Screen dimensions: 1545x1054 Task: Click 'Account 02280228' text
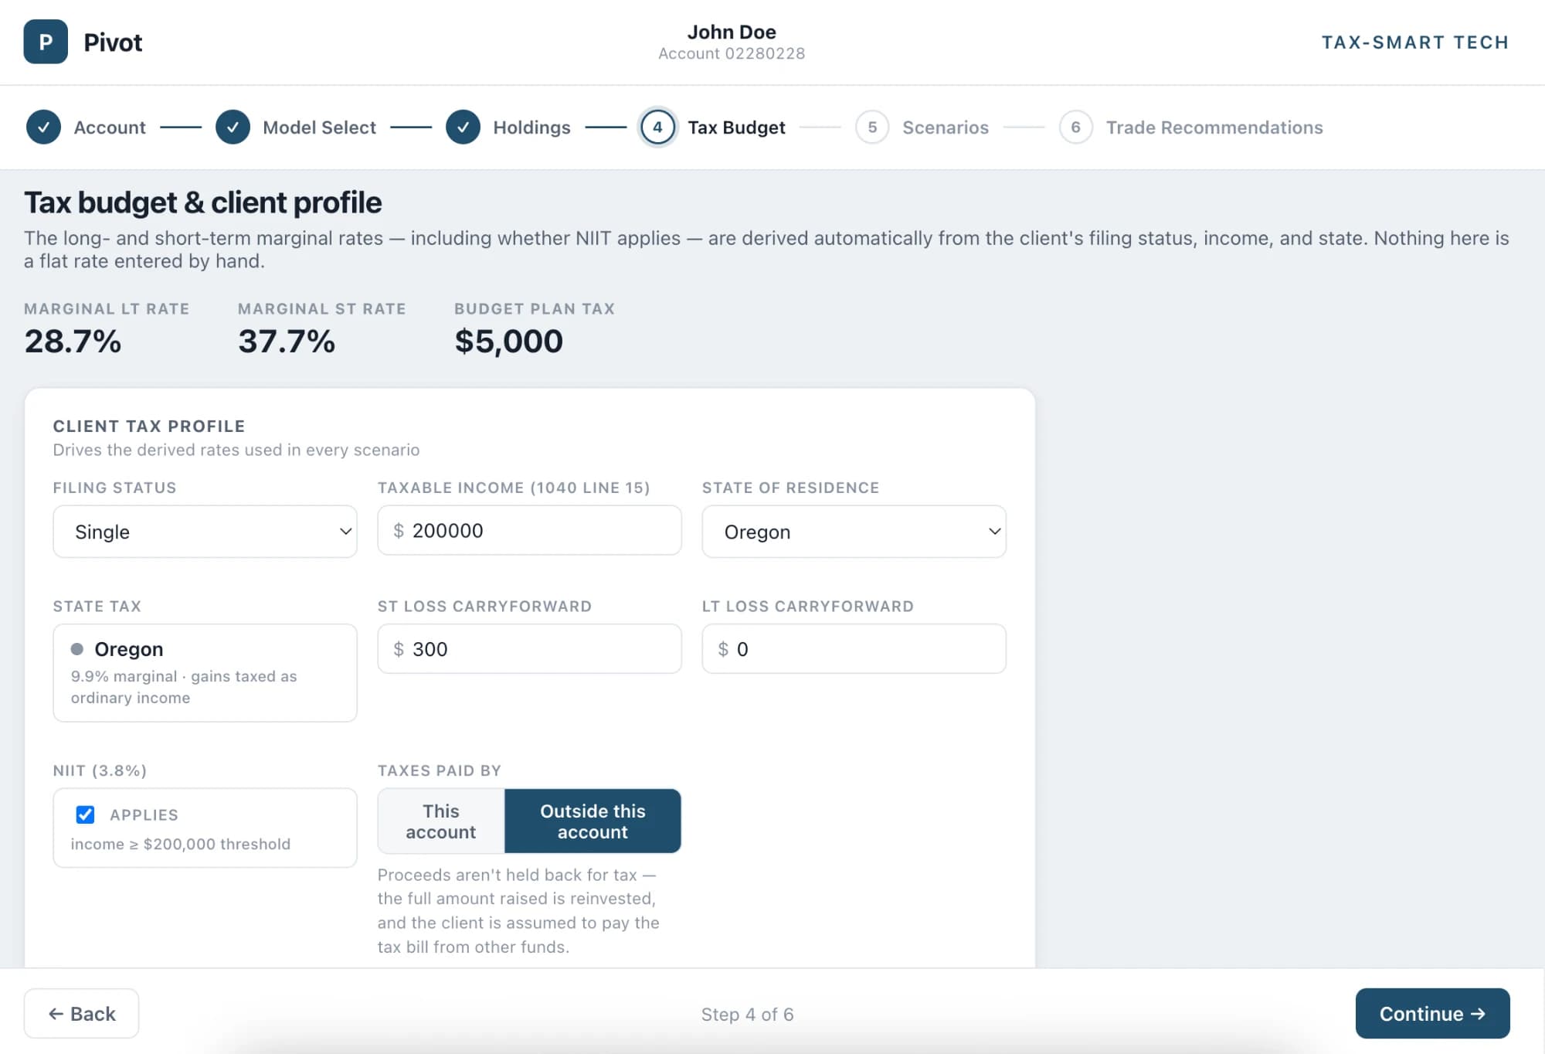point(732,53)
